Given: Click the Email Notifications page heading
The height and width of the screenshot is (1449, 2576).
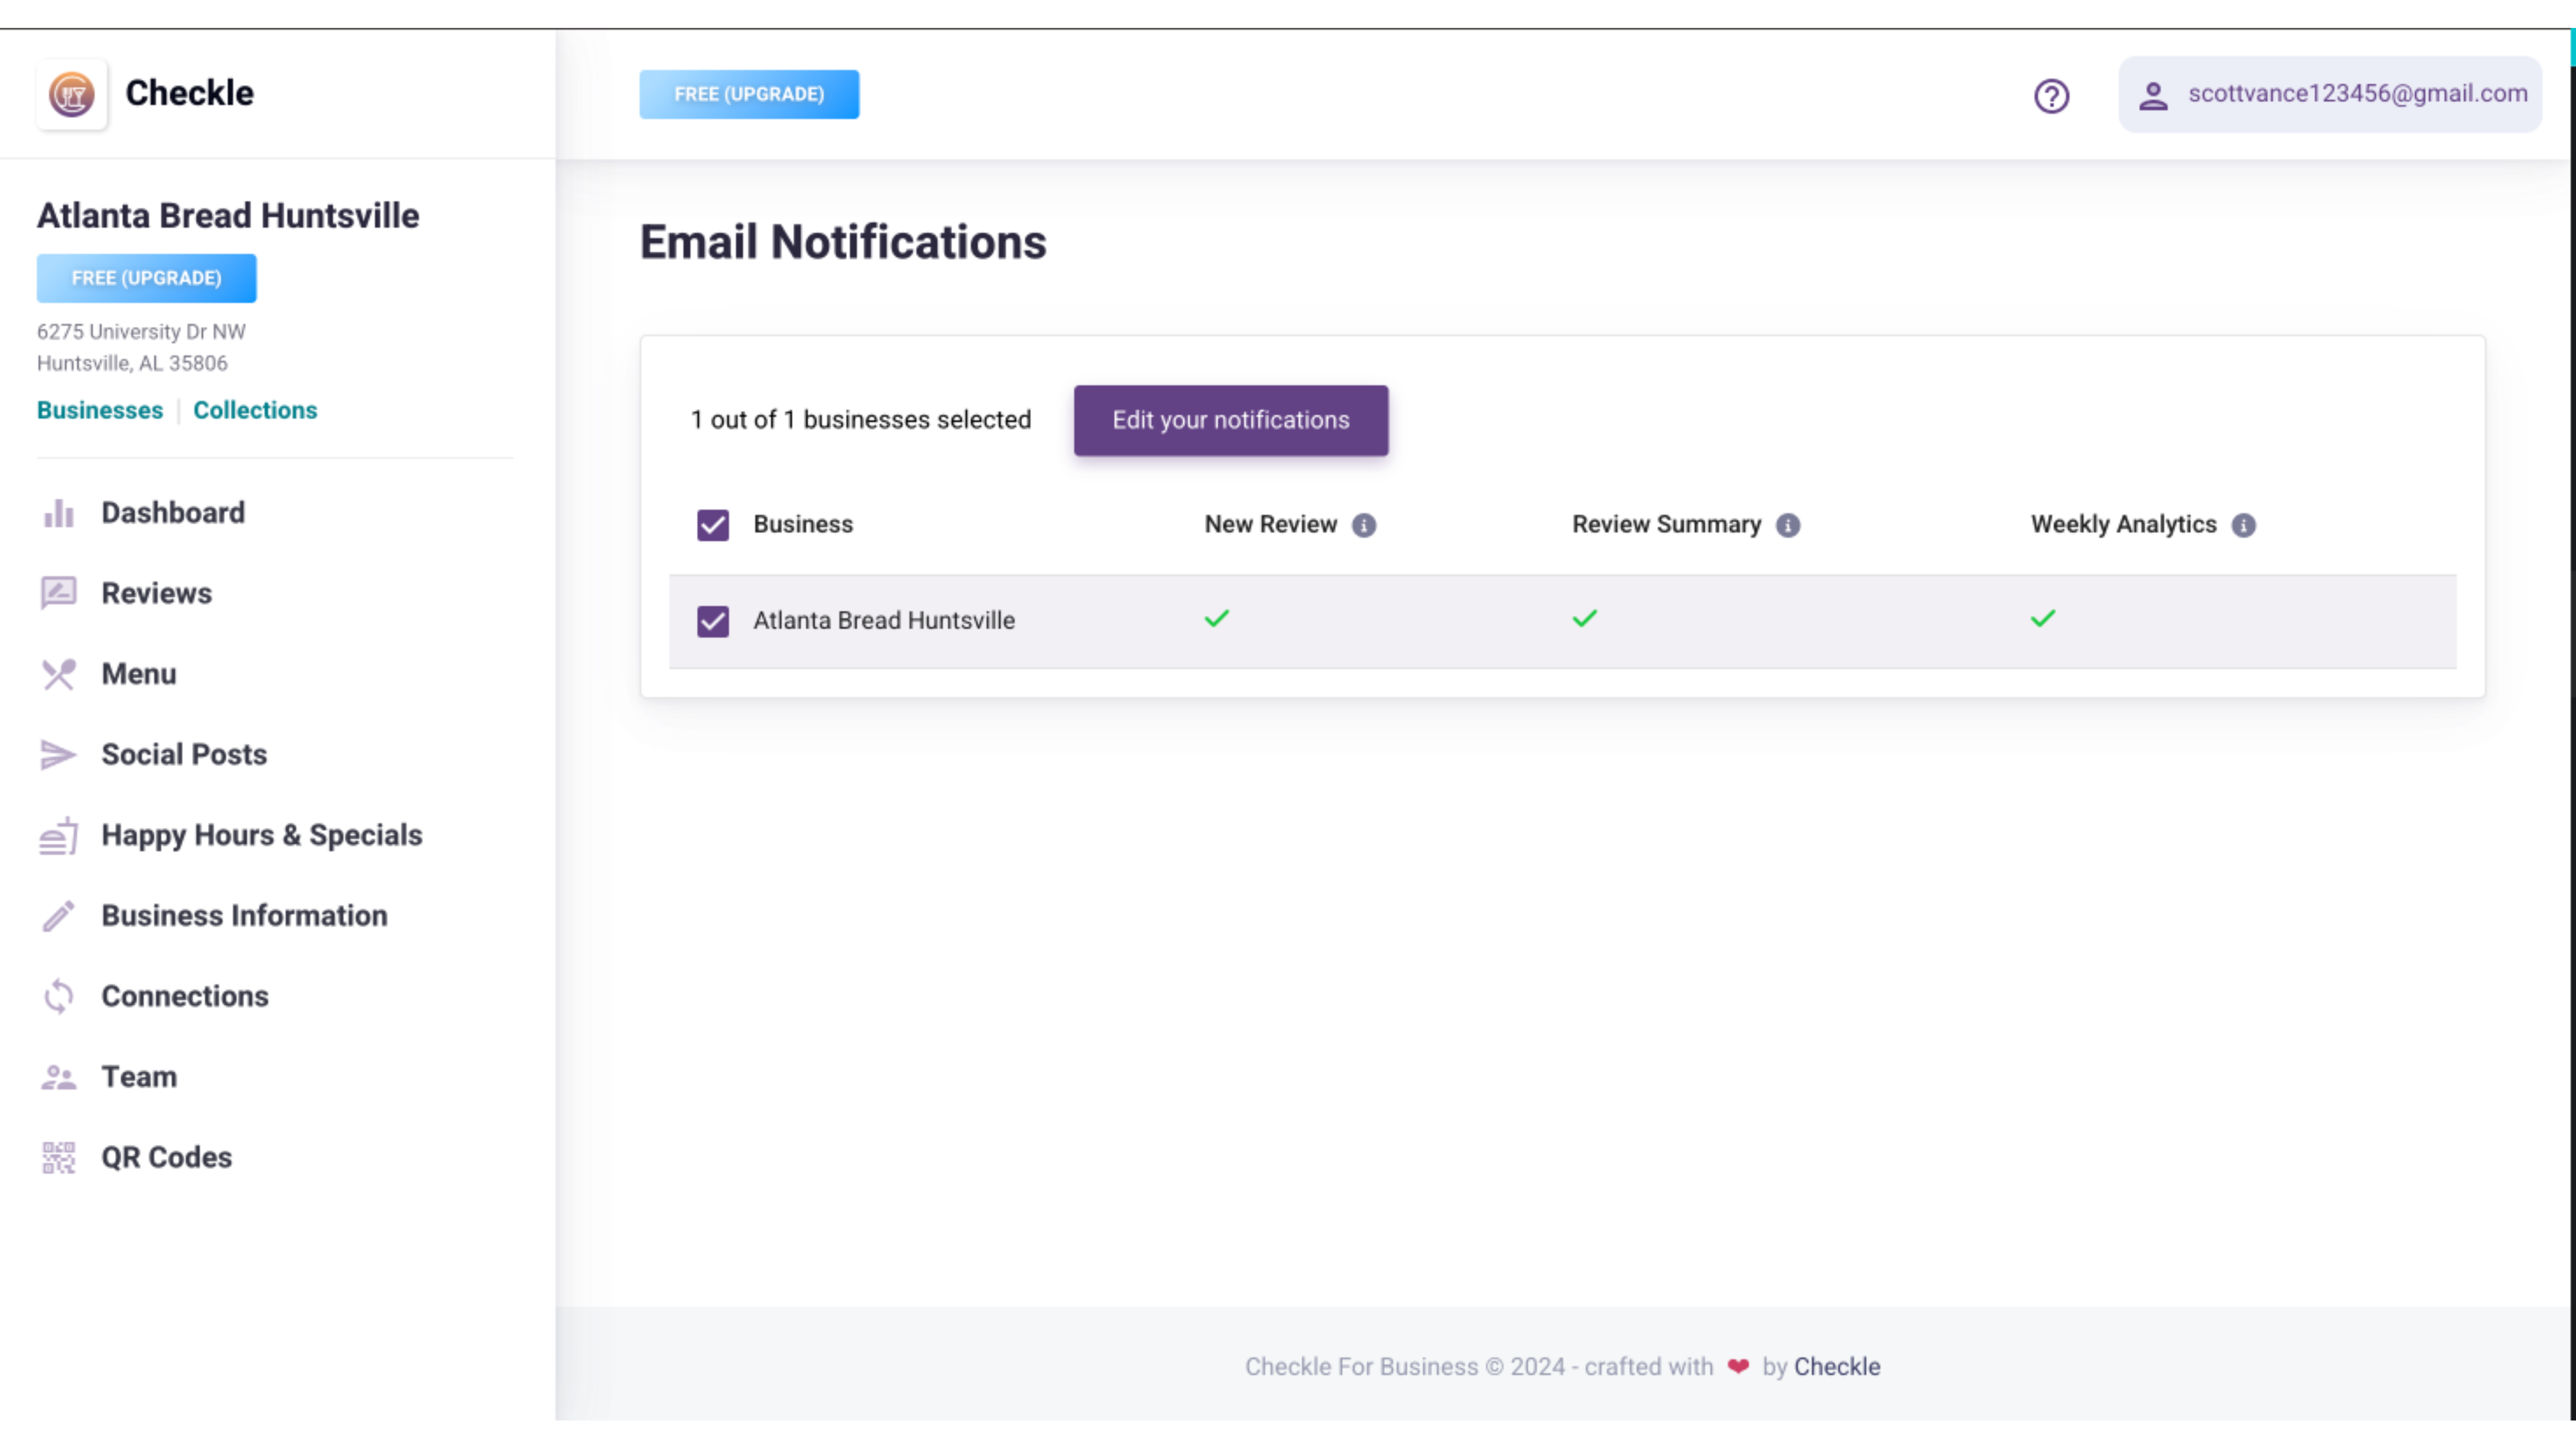Looking at the screenshot, I should point(843,242).
